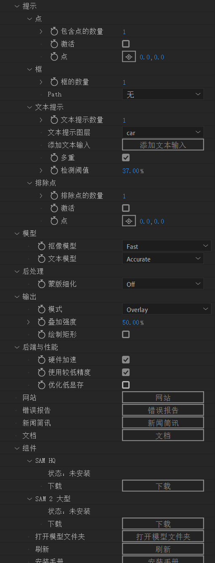The height and width of the screenshot is (563, 215).
Task: Uncheck the 多重 checkbox
Action: (125, 157)
